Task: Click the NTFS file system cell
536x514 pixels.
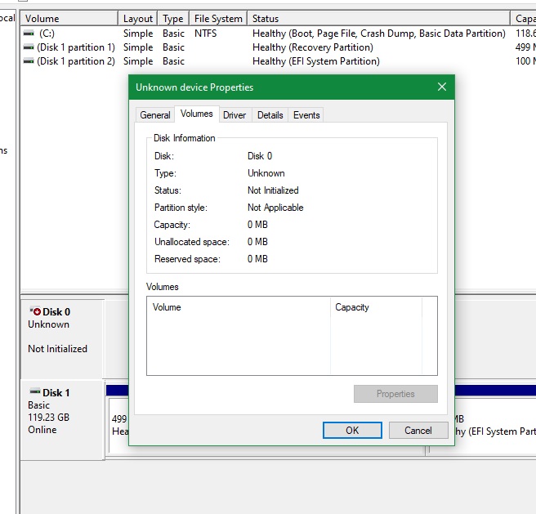Action: coord(205,34)
